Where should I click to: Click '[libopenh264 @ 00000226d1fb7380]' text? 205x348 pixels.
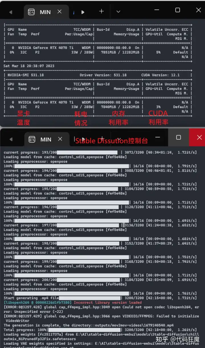(x=38, y=302)
